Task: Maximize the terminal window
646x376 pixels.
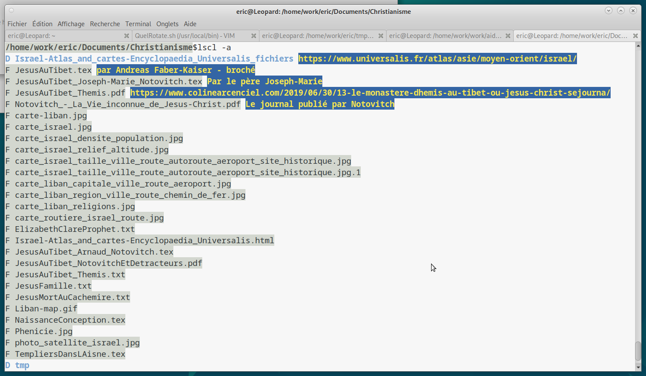Action: pyautogui.click(x=621, y=11)
